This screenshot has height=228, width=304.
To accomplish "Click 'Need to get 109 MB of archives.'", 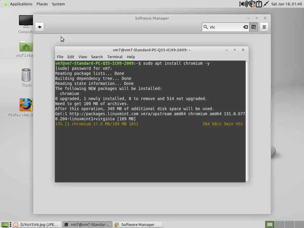I will pos(92,104).
